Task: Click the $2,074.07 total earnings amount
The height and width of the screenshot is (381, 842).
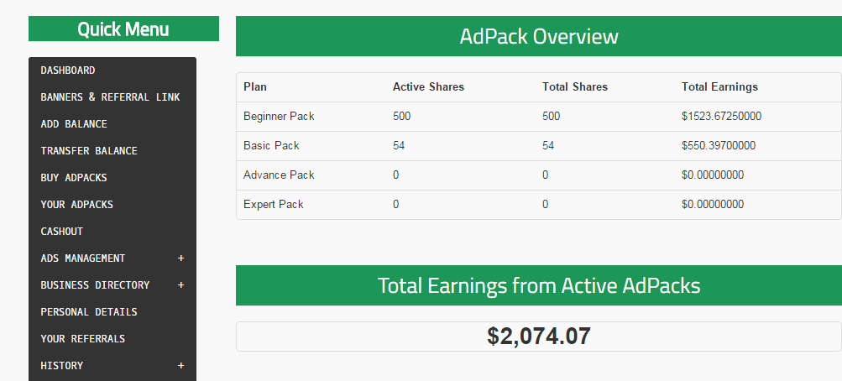Action: (538, 337)
